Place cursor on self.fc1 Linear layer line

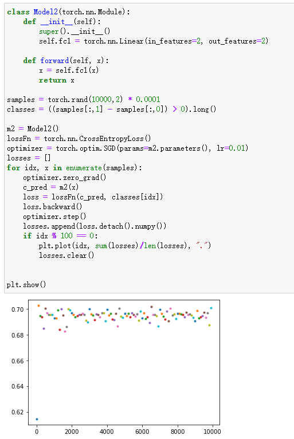click(x=154, y=41)
